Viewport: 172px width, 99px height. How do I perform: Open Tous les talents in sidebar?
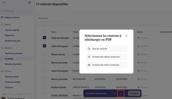click(x=12, y=30)
